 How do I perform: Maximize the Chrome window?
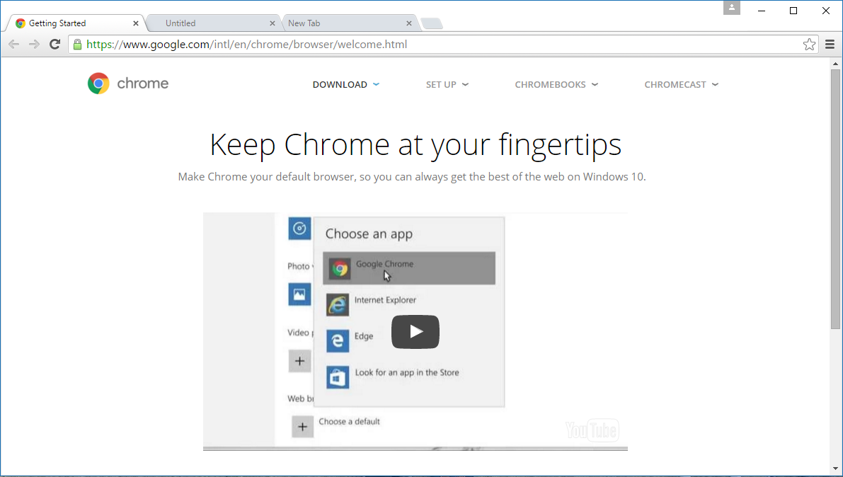[793, 11]
